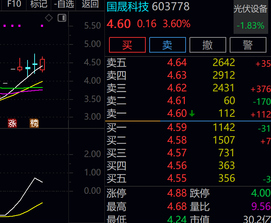The height and width of the screenshot is (223, 271).
Task: Select 卖一 price 4.60
Action: 177,113
